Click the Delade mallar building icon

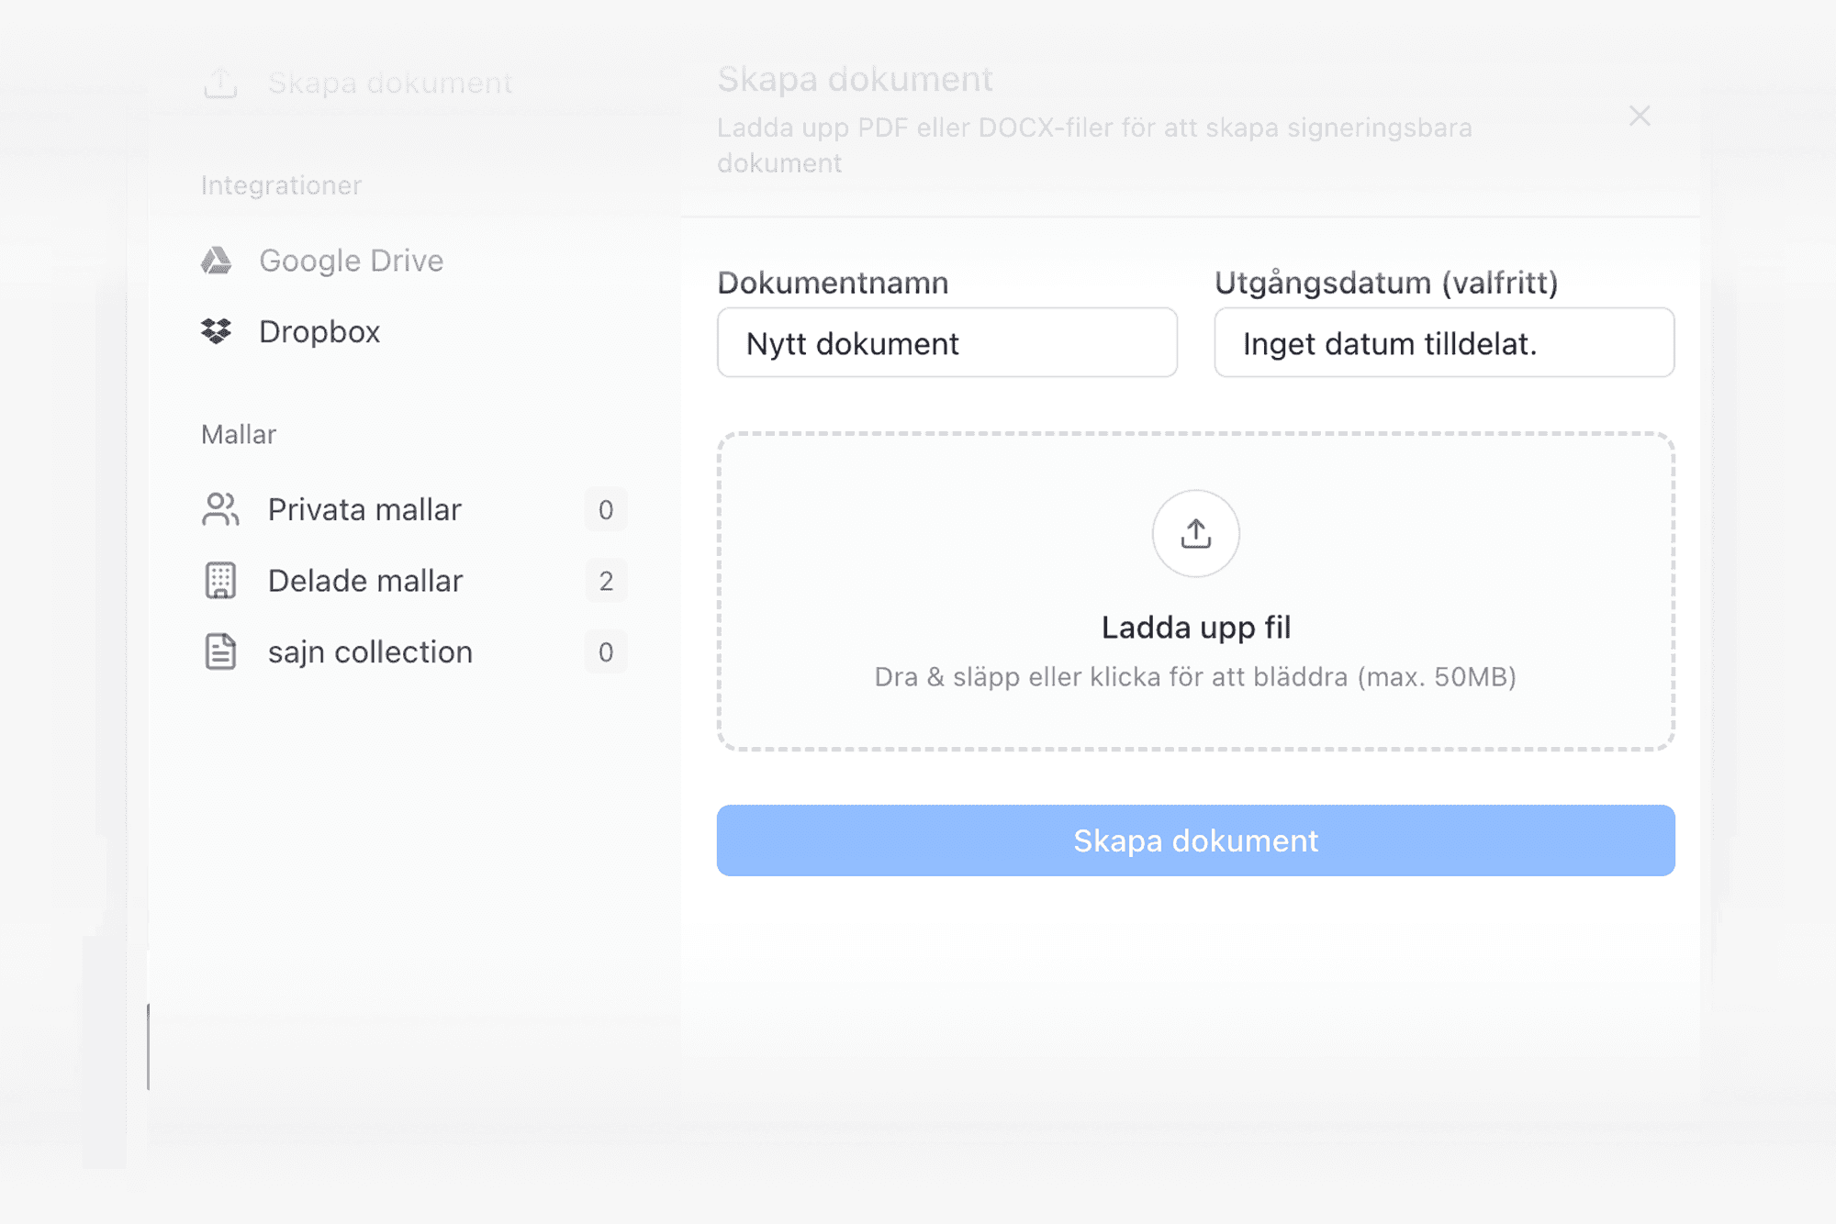point(220,581)
